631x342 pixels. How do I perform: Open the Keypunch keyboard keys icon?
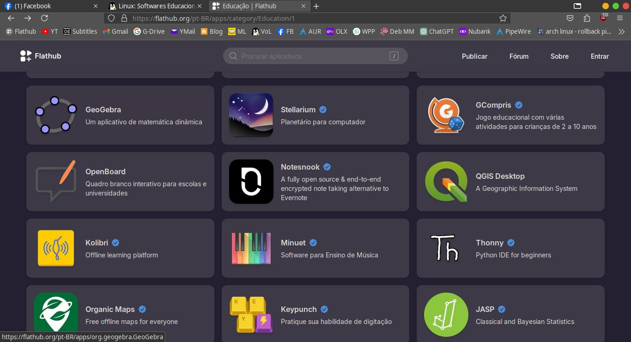click(251, 315)
